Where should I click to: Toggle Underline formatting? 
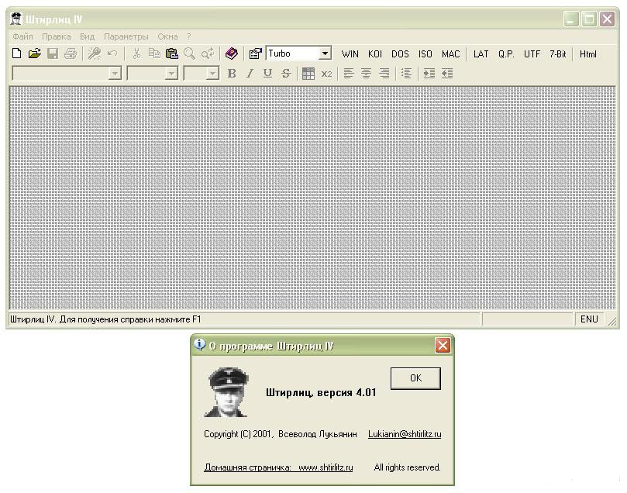pos(267,73)
